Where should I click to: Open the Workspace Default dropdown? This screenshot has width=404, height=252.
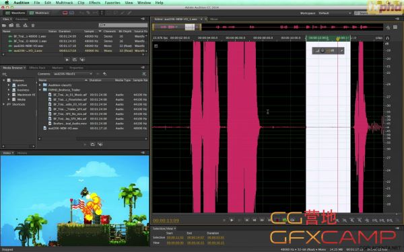click(335, 13)
